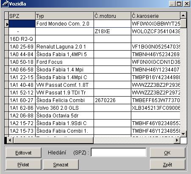Click the vertical scrollbar thumb
Screen dimensions: 191x174
click(183, 23)
